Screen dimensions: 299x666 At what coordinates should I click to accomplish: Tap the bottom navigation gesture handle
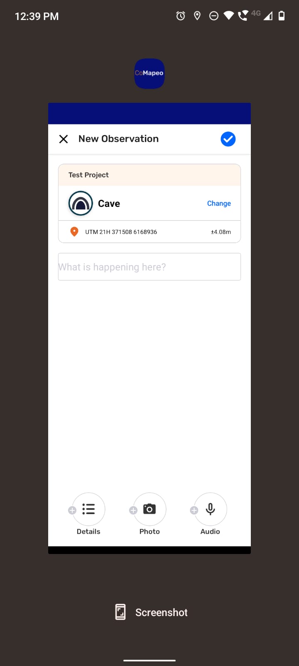coord(149,660)
